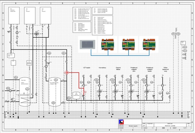
Task: Select the first green controller module image
Action: pos(108,44)
